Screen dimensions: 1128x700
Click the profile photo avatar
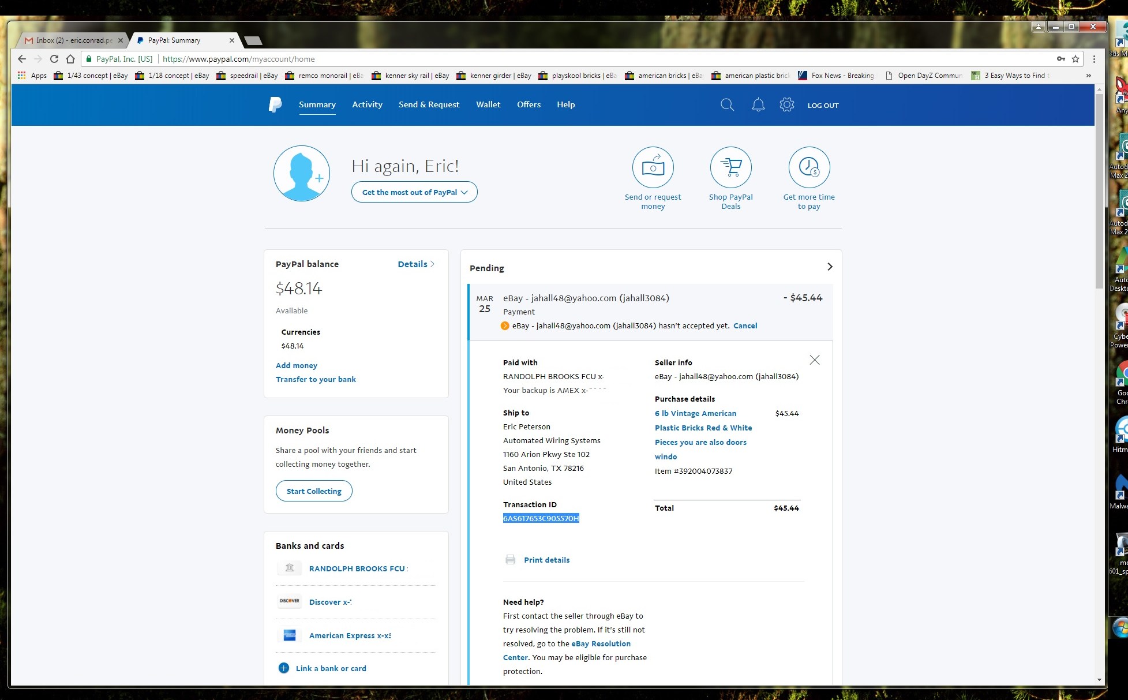click(302, 173)
